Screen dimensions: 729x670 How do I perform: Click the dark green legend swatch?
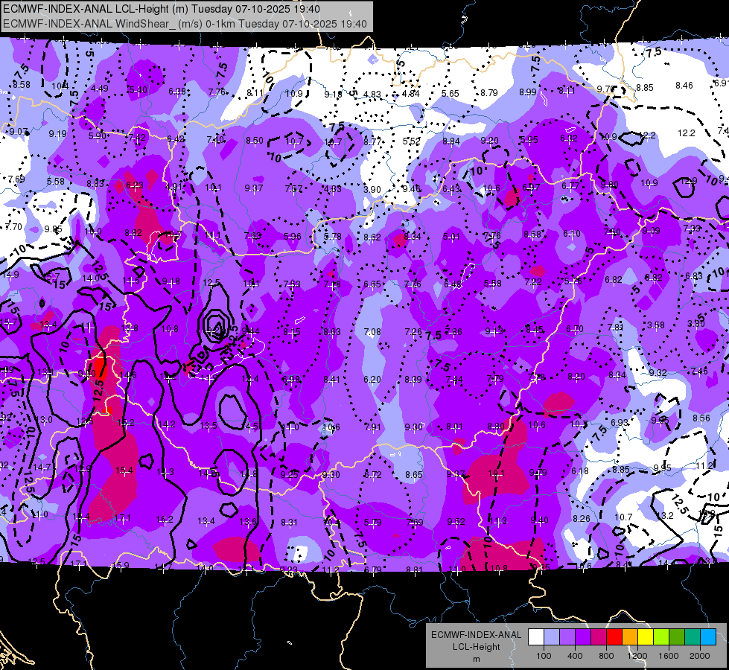point(676,637)
